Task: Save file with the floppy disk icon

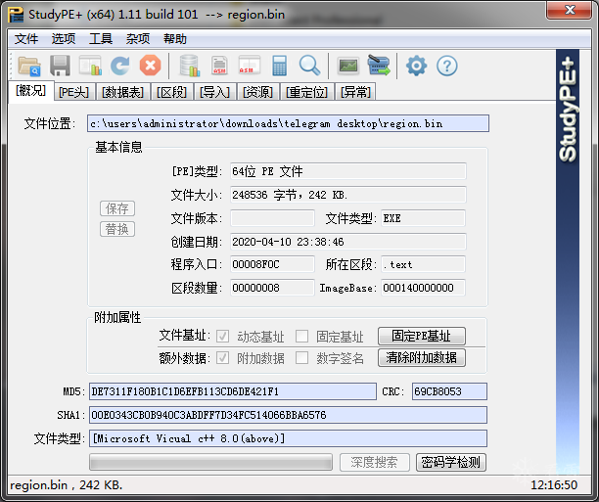Action: click(x=60, y=66)
